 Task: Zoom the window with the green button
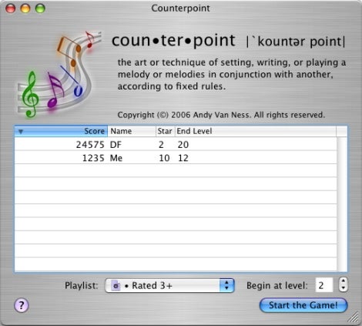(x=40, y=8)
